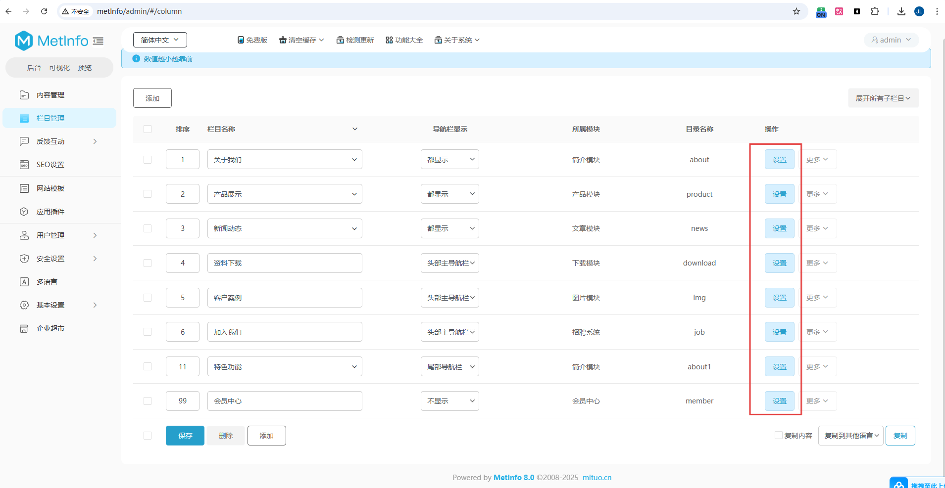The width and height of the screenshot is (945, 488).
Task: Click the blue 保存 button
Action: pyautogui.click(x=185, y=436)
